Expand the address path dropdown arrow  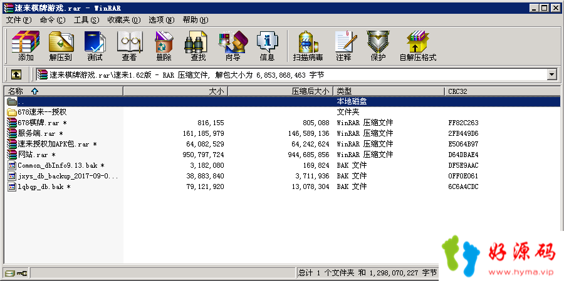click(551, 74)
